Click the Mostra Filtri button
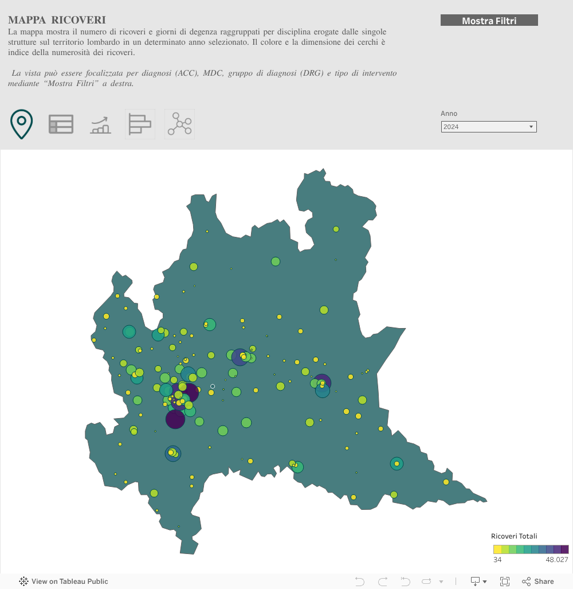Screen dimensions: 573x589 point(489,21)
